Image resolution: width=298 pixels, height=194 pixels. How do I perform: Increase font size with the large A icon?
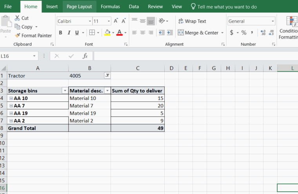point(116,21)
